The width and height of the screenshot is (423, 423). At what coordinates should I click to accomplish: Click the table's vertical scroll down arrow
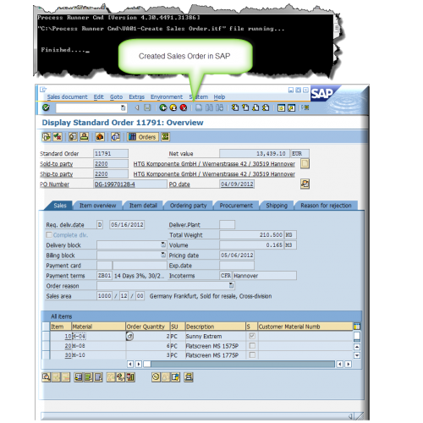pos(357,355)
